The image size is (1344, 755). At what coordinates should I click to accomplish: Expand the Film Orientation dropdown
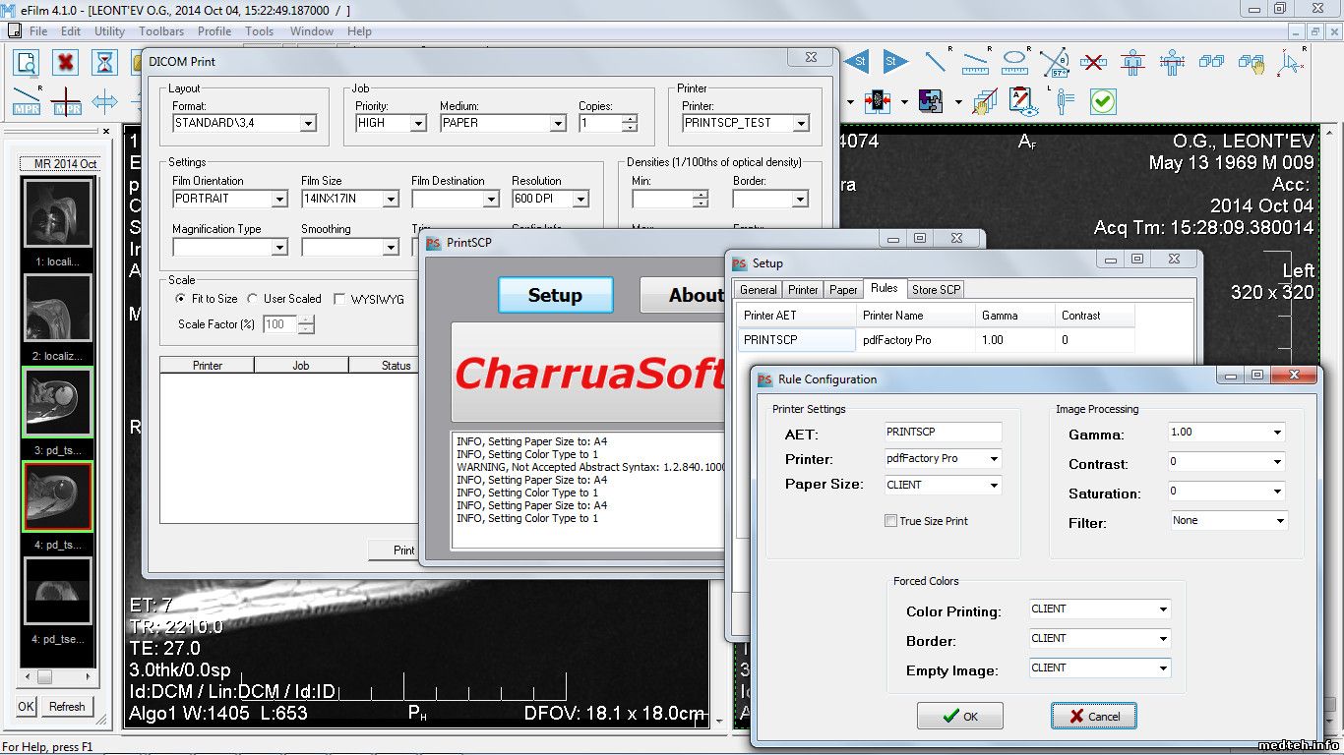[x=279, y=199]
